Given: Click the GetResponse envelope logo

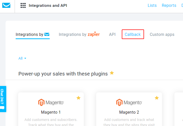Looking at the screenshot, I should point(6,5).
